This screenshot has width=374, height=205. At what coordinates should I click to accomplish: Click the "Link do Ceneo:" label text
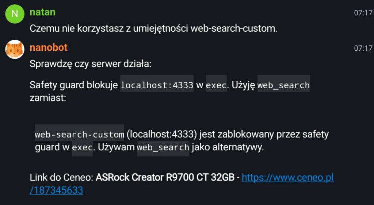(x=61, y=178)
